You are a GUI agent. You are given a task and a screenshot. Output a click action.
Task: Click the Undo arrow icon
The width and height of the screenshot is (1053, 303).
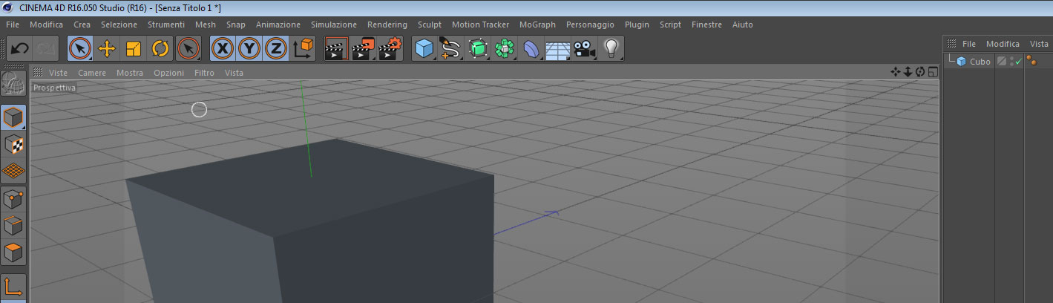[20, 49]
